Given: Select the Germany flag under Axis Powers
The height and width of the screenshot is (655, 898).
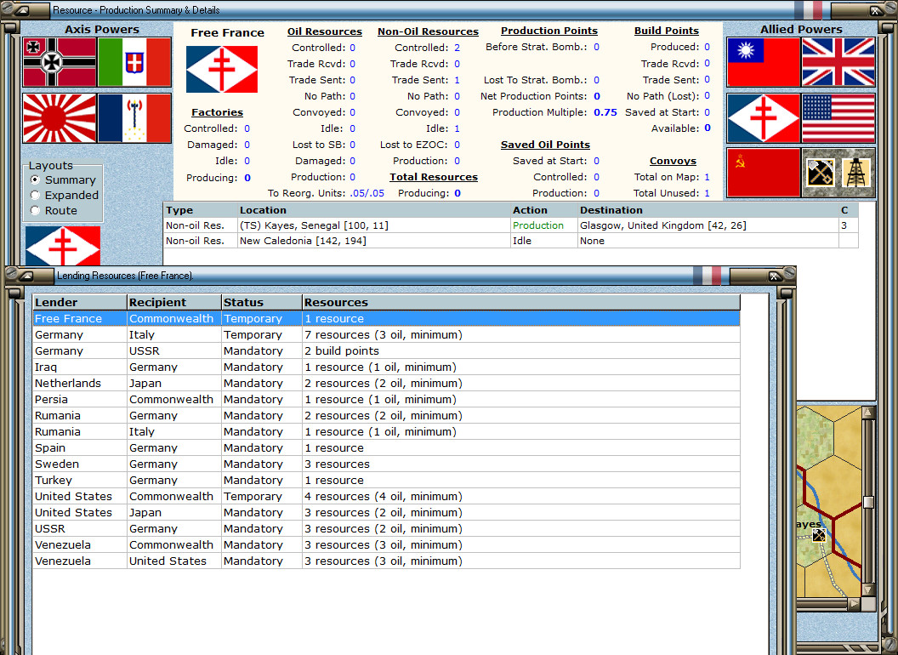Looking at the screenshot, I should (60, 62).
